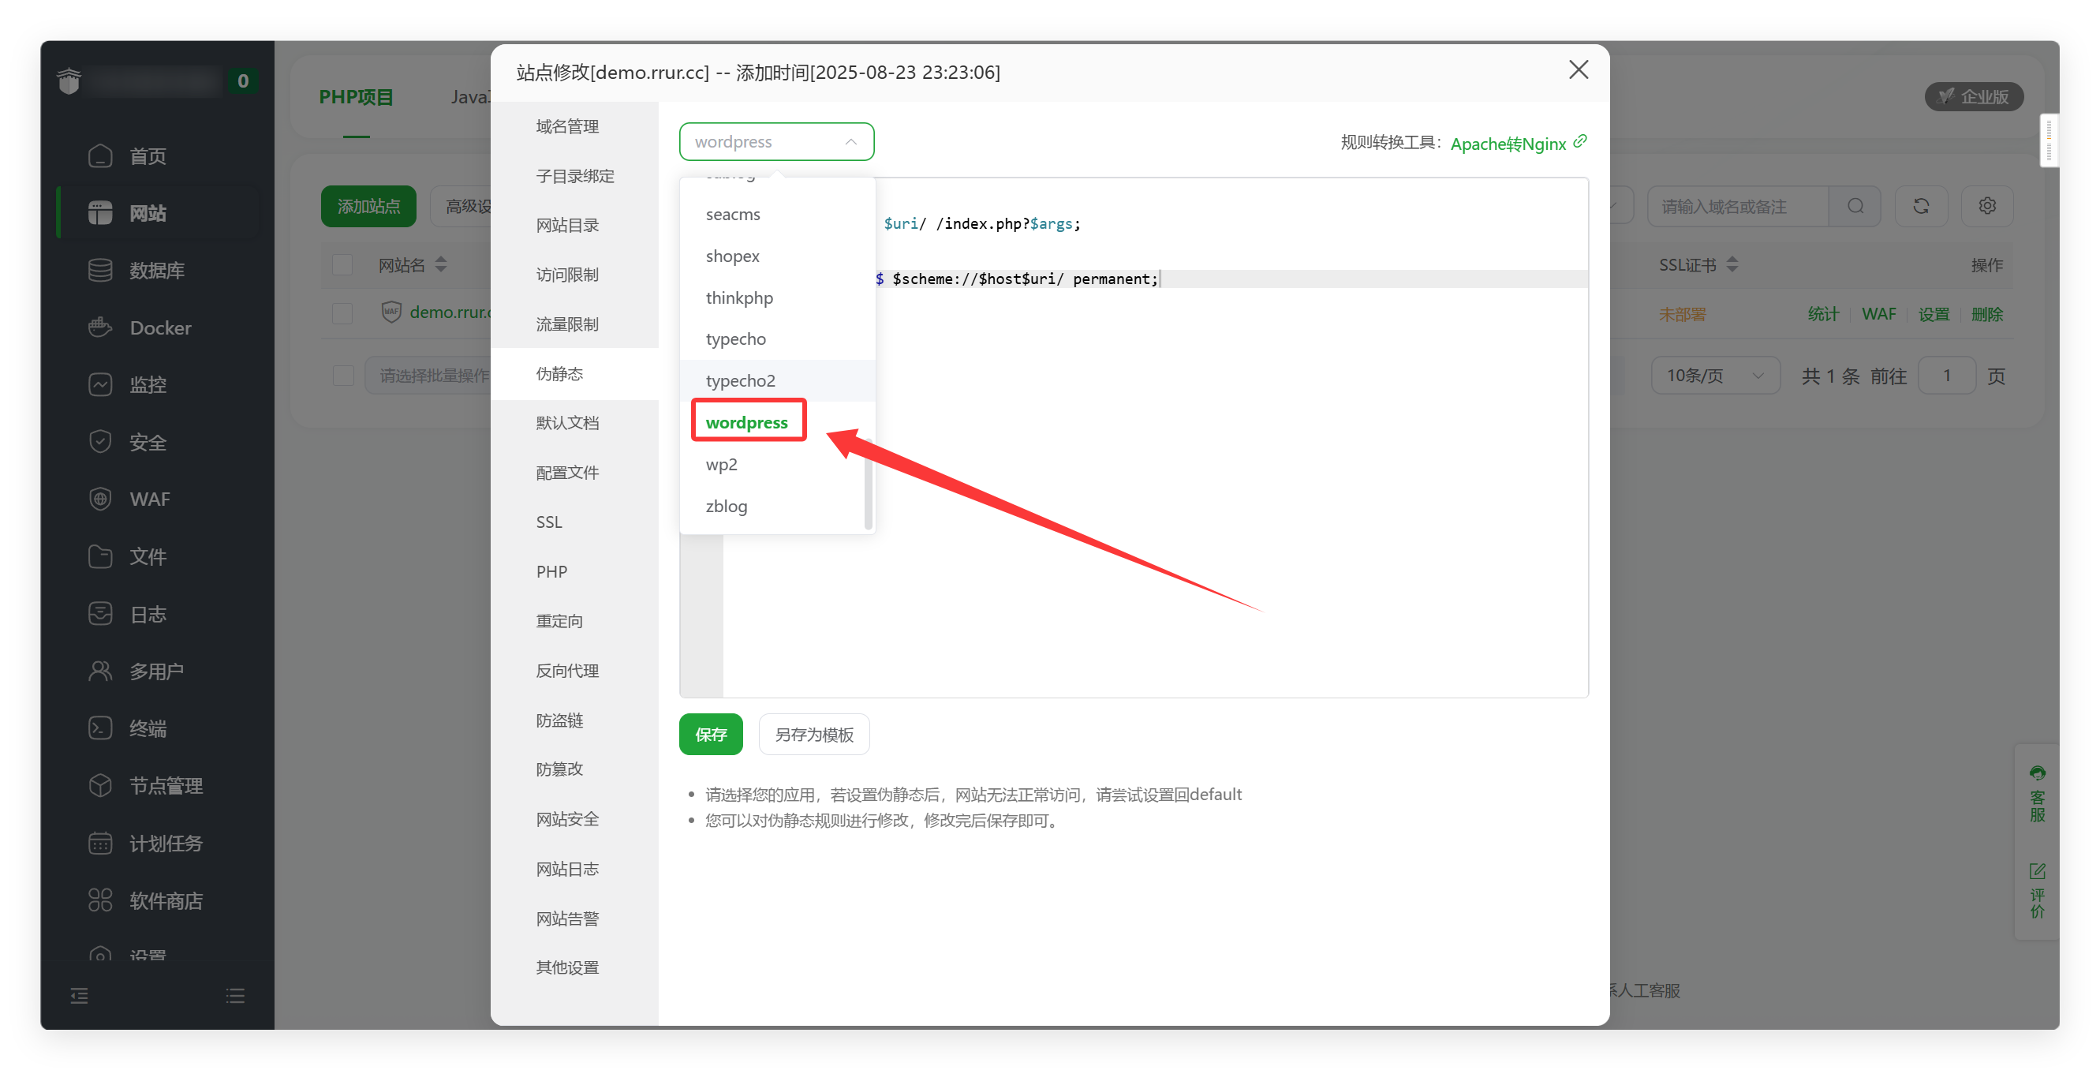
Task: Open the 终端 terminal icon
Action: pos(99,728)
